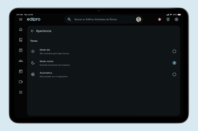
Task: Click the search magnifier icon
Action: (x=69, y=19)
